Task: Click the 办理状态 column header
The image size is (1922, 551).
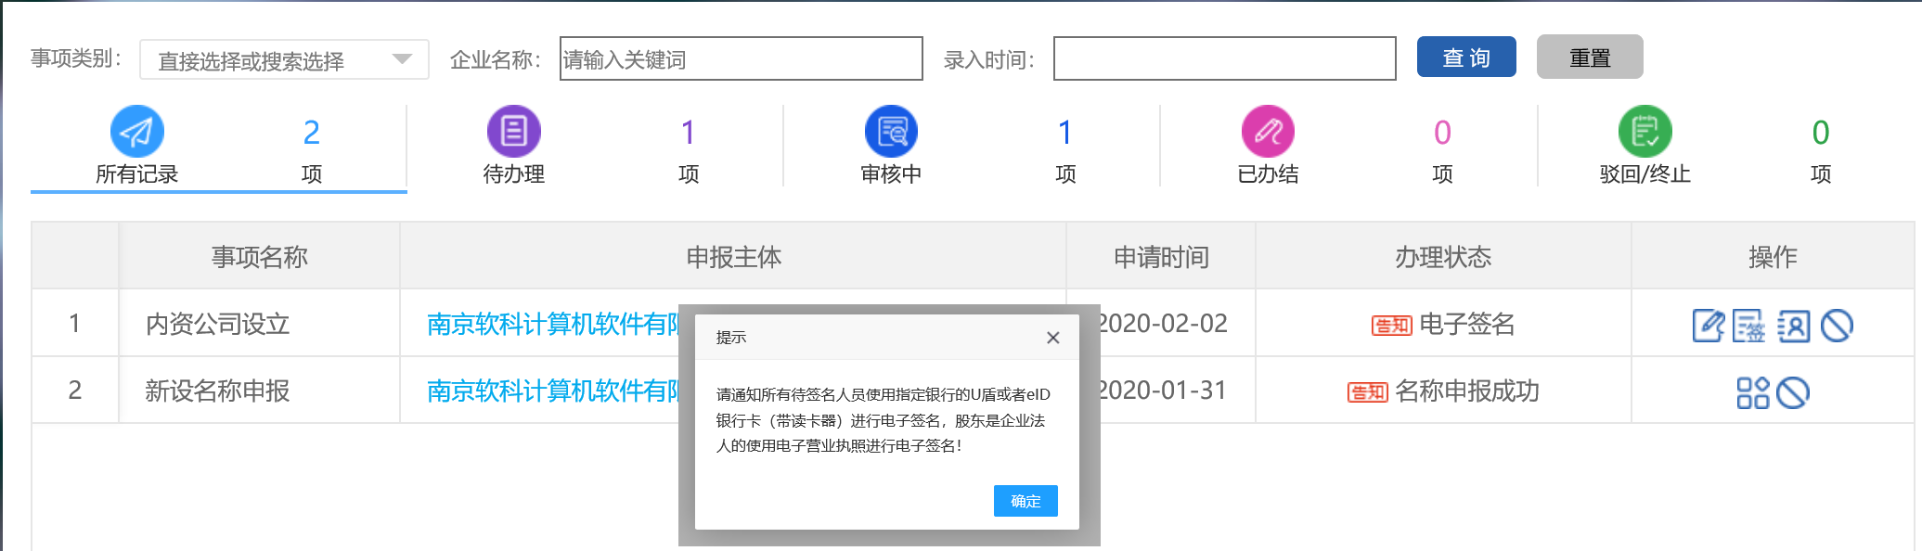Action: coord(1443,257)
